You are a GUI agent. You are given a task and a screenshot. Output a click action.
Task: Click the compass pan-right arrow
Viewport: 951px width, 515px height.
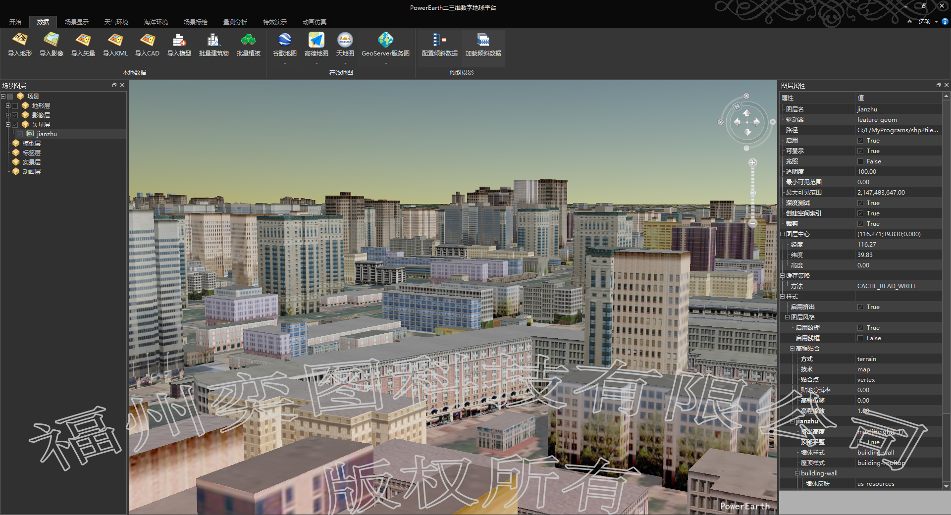click(x=757, y=122)
